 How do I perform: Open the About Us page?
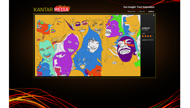click(x=131, y=12)
